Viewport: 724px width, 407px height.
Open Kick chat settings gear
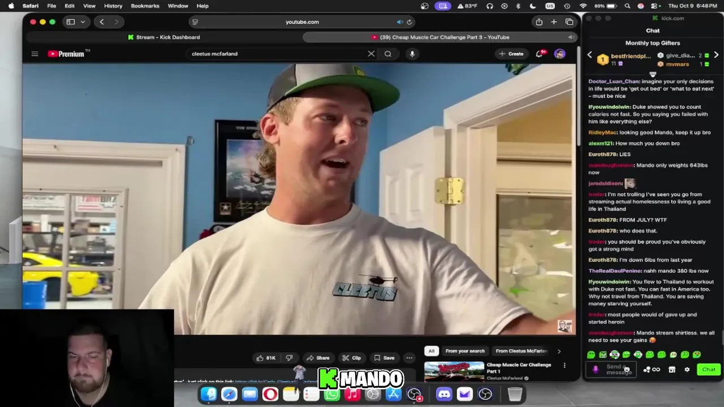coord(687,370)
